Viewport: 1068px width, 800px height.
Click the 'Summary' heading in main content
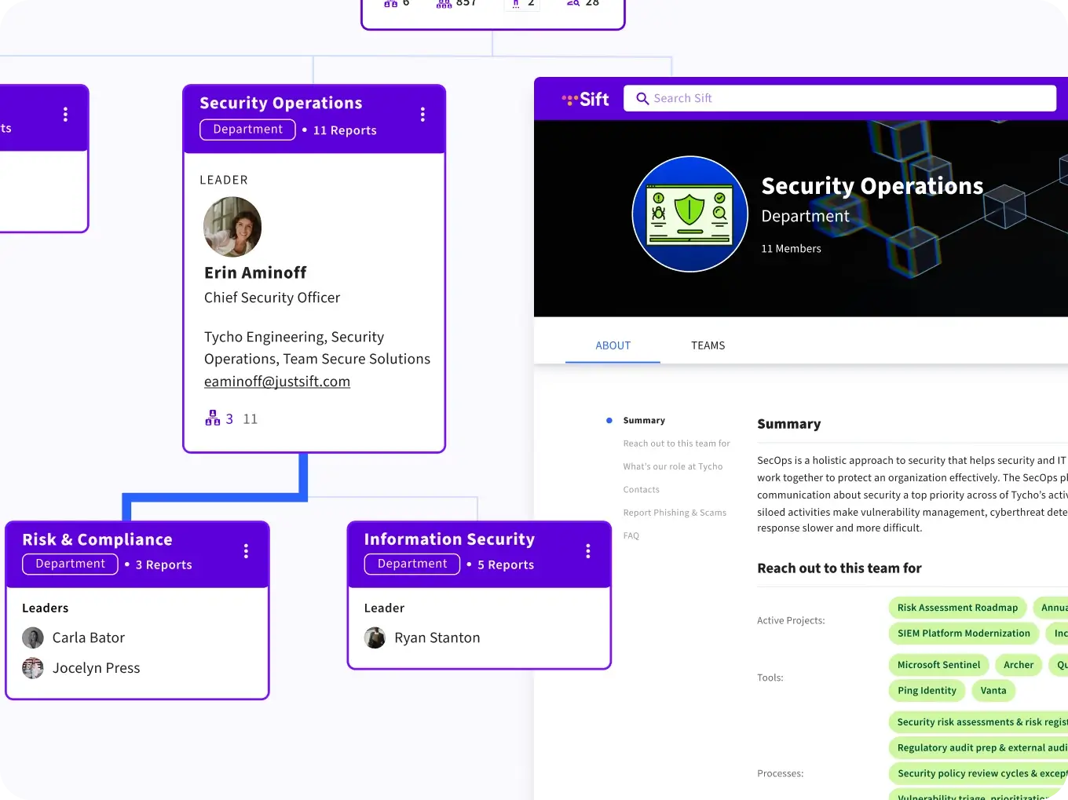coord(788,424)
